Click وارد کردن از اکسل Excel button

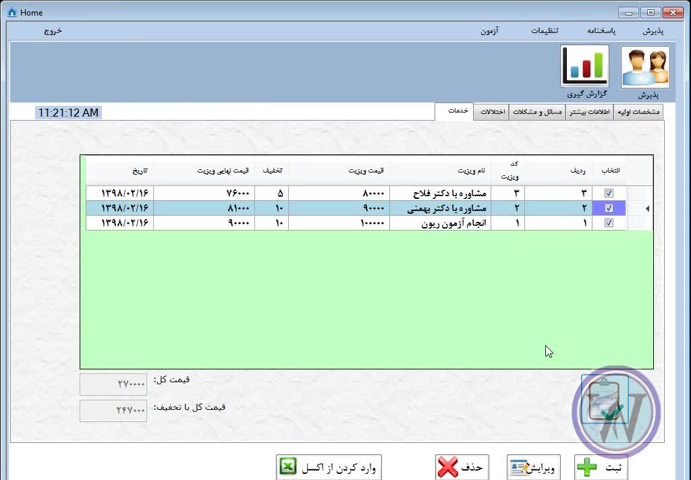click(x=329, y=467)
